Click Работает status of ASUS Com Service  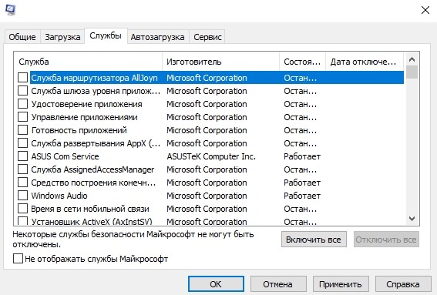[x=302, y=156]
